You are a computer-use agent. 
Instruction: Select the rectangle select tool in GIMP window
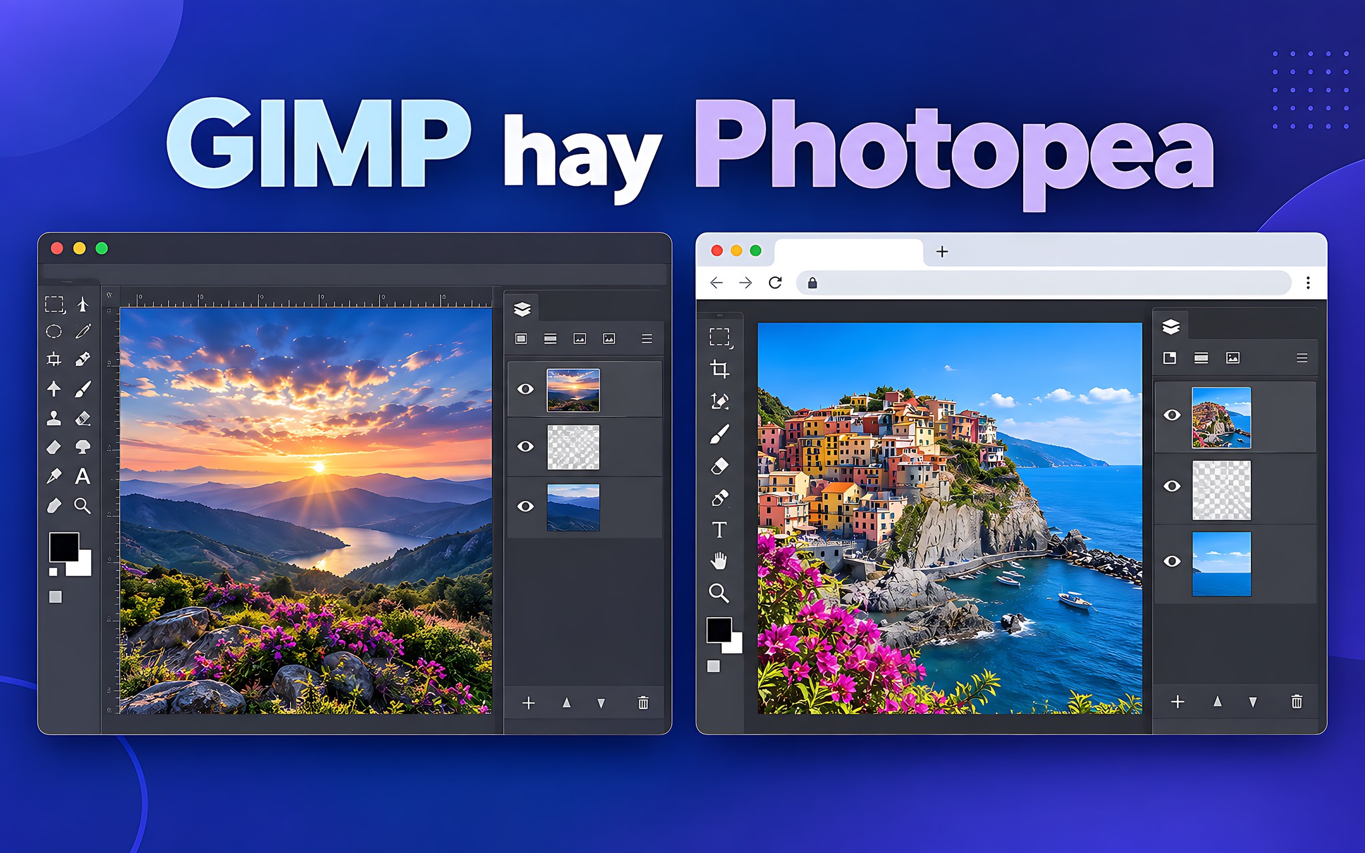55,305
